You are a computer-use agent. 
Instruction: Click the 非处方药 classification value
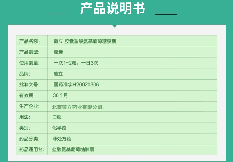click(x=62, y=139)
